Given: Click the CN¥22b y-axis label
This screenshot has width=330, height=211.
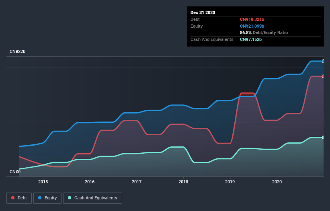Looking at the screenshot, I should click(x=17, y=51).
